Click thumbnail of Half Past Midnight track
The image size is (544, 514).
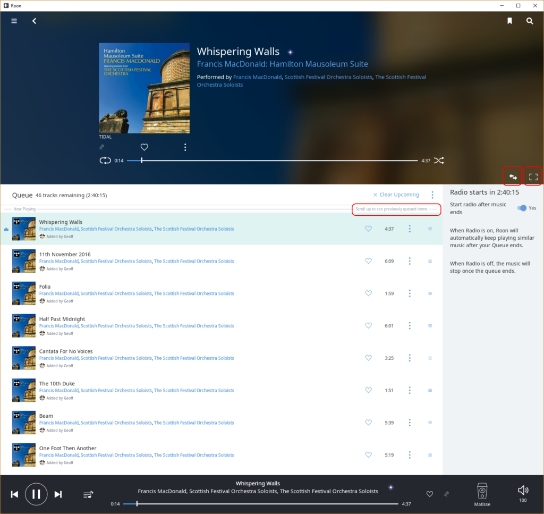click(24, 325)
